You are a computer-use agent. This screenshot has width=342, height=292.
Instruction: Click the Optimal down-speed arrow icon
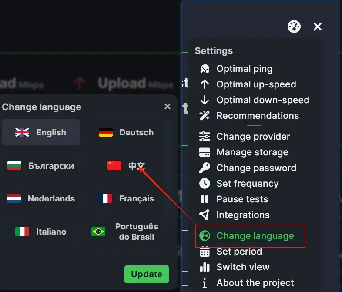[x=205, y=100]
